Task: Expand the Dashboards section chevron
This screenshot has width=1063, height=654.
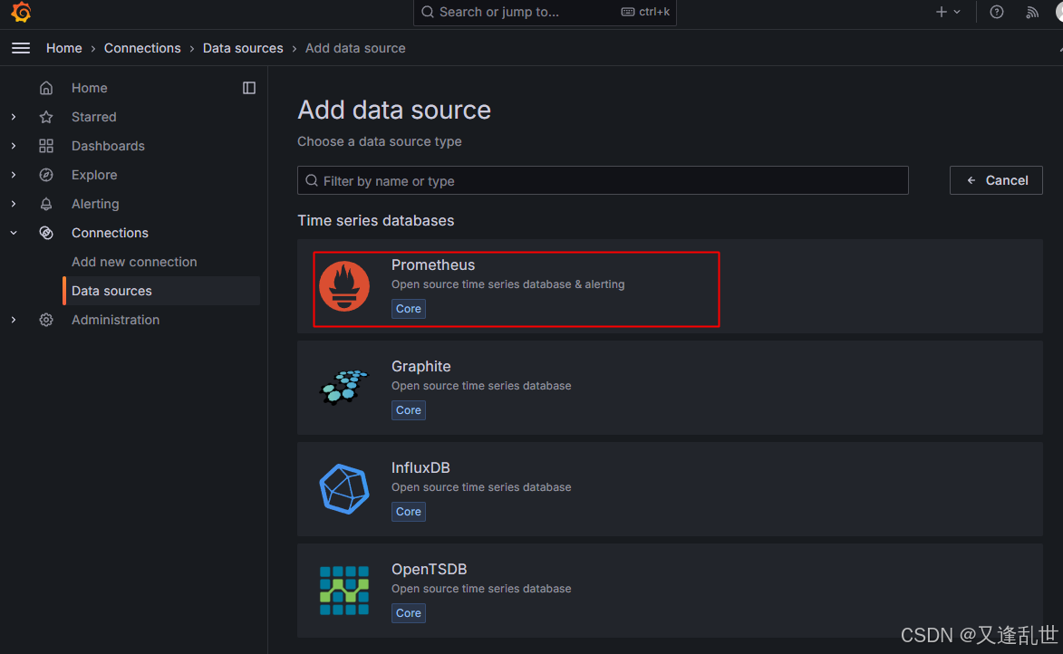Action: [x=14, y=146]
